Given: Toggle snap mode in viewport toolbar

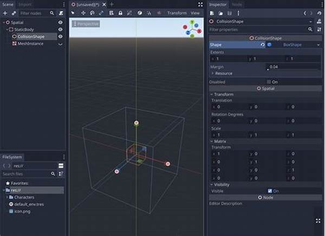Looking at the screenshot, I should pyautogui.click(x=149, y=13).
